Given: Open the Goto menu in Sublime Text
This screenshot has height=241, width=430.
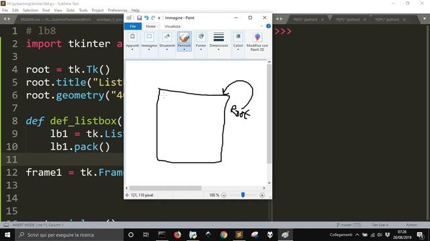Looking at the screenshot, I should (x=70, y=11).
